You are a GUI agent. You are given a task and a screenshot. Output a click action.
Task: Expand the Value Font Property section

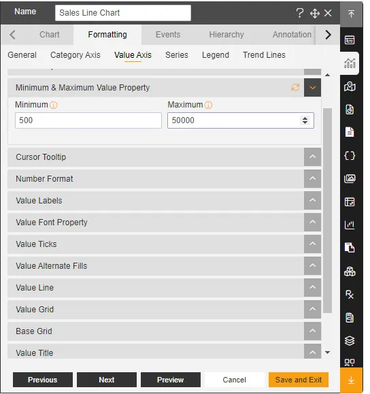[312, 222]
